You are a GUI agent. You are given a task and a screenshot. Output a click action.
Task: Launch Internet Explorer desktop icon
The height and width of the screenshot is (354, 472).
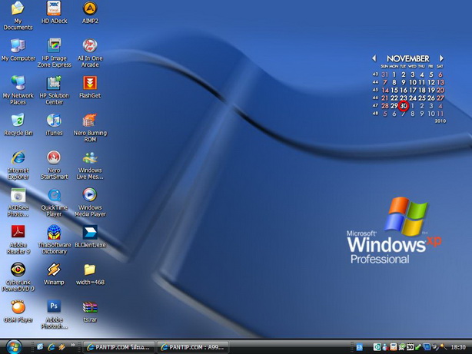(x=18, y=157)
